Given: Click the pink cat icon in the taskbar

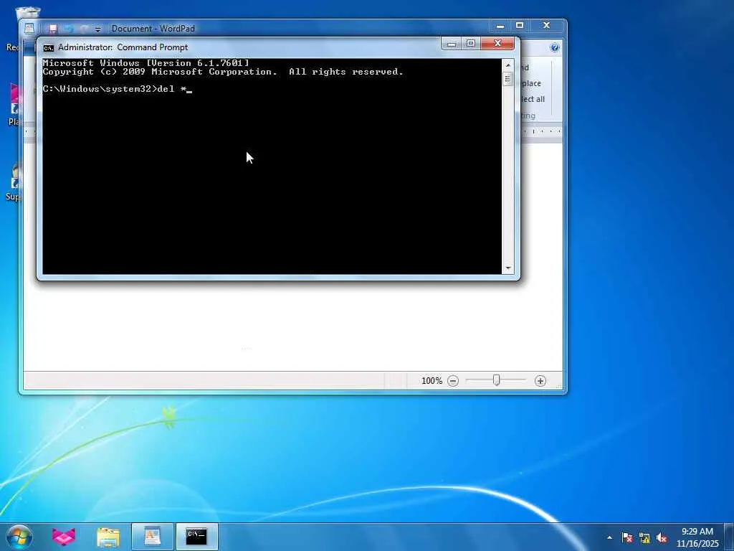Looking at the screenshot, I should tap(64, 537).
